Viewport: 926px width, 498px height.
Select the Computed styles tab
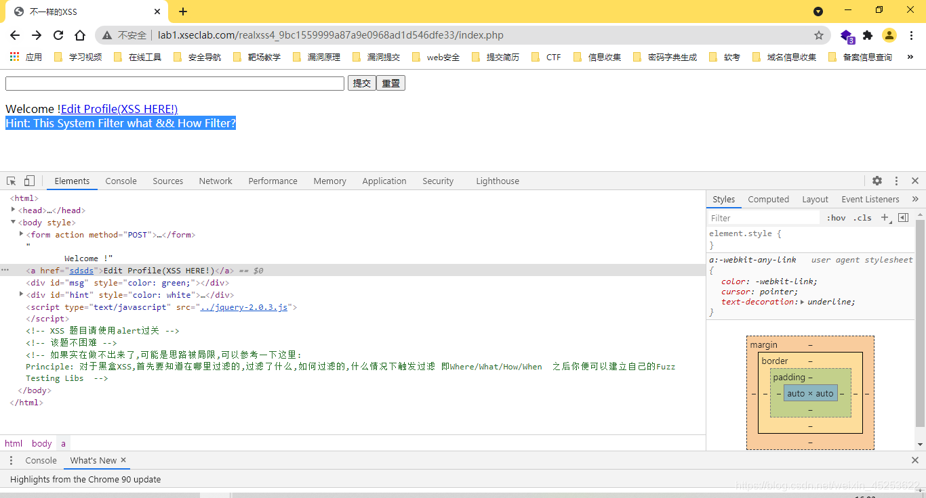point(768,199)
